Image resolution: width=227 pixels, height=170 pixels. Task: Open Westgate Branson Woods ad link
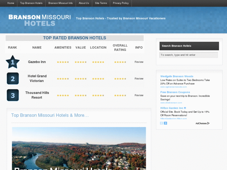[x=177, y=76]
